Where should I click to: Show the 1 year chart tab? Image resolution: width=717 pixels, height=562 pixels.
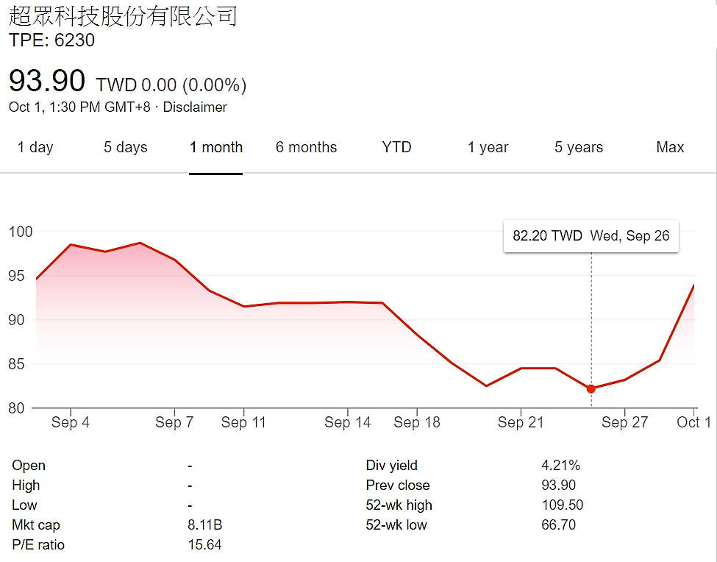488,147
